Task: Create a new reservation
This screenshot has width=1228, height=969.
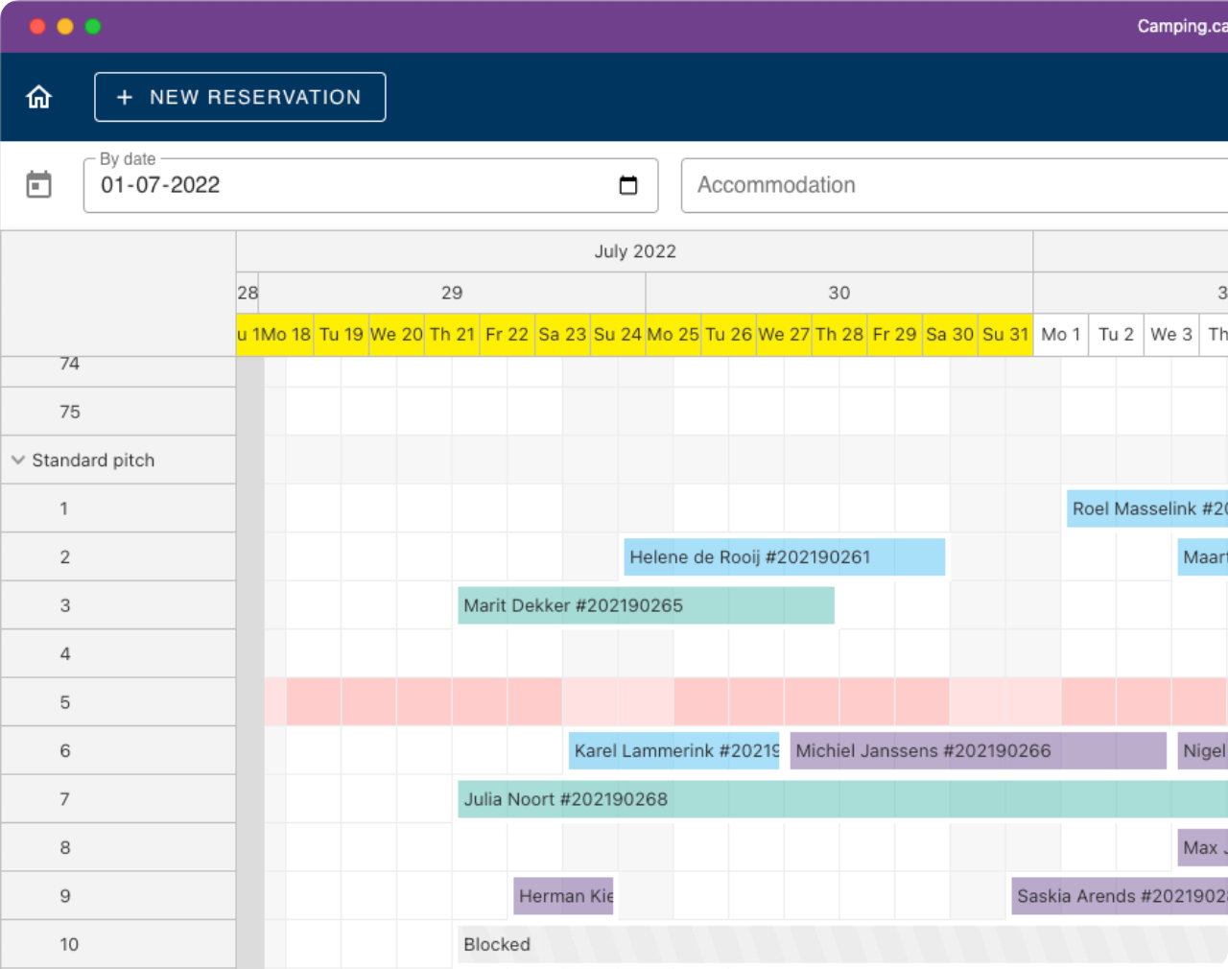Action: click(x=239, y=97)
